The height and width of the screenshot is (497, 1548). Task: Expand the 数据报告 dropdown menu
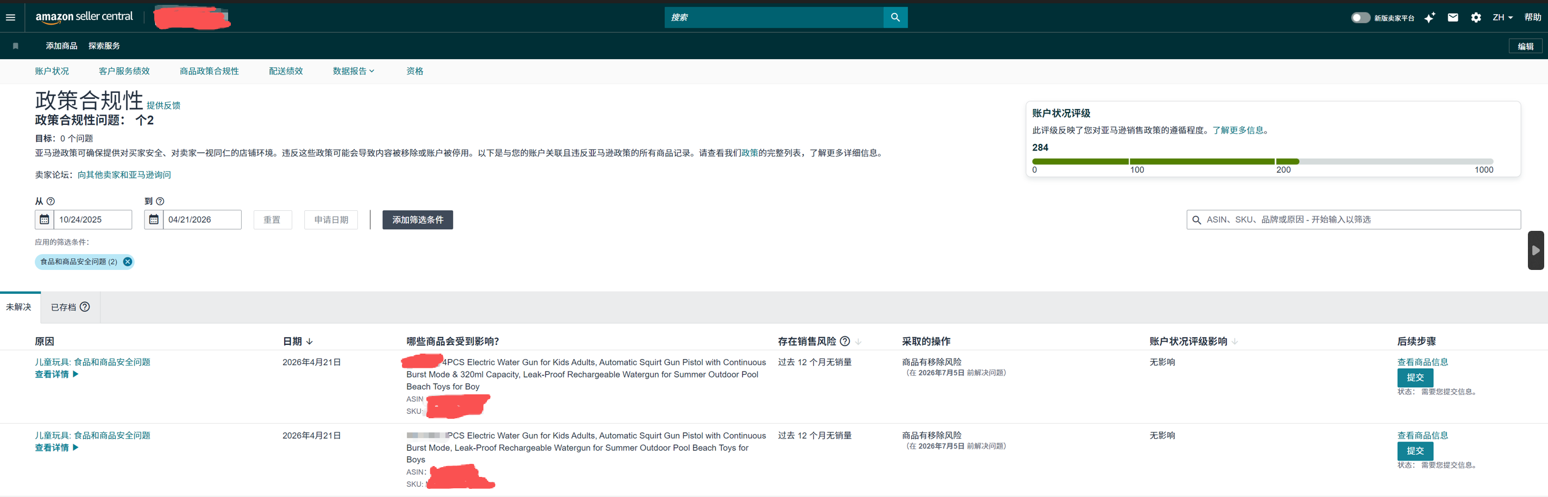pyautogui.click(x=354, y=71)
